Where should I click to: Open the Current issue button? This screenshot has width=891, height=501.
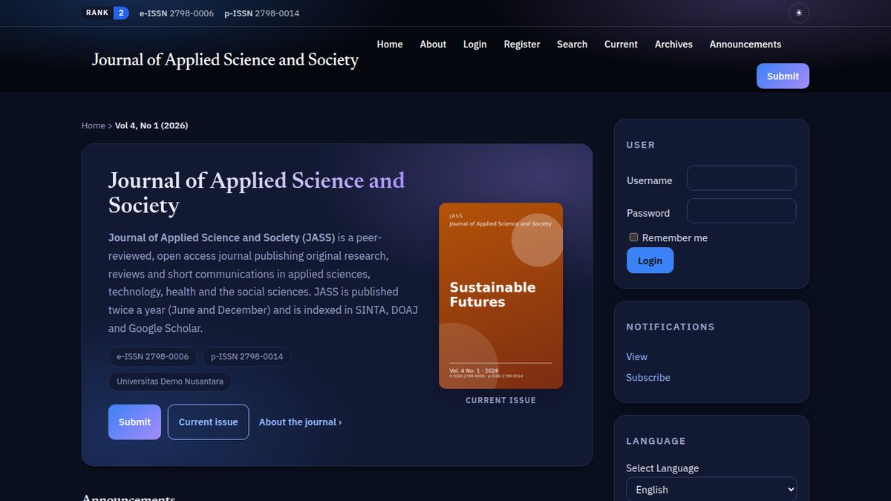[209, 422]
